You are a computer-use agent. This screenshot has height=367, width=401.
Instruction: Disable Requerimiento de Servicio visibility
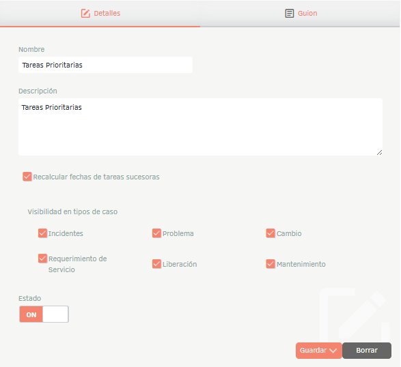click(x=42, y=259)
